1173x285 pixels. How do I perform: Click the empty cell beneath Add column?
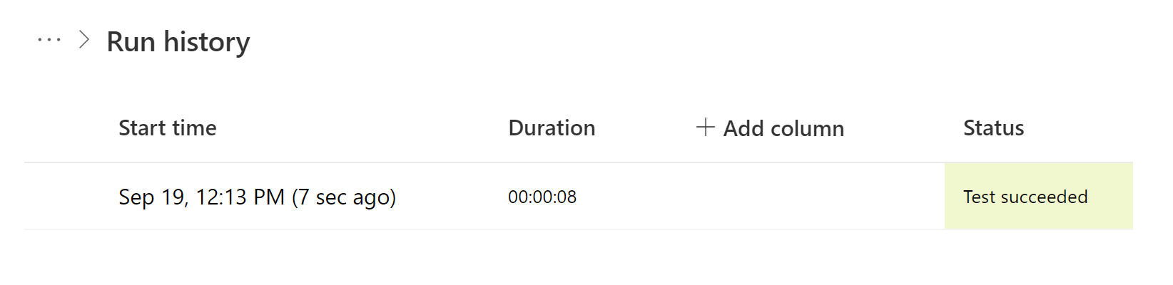(x=771, y=197)
